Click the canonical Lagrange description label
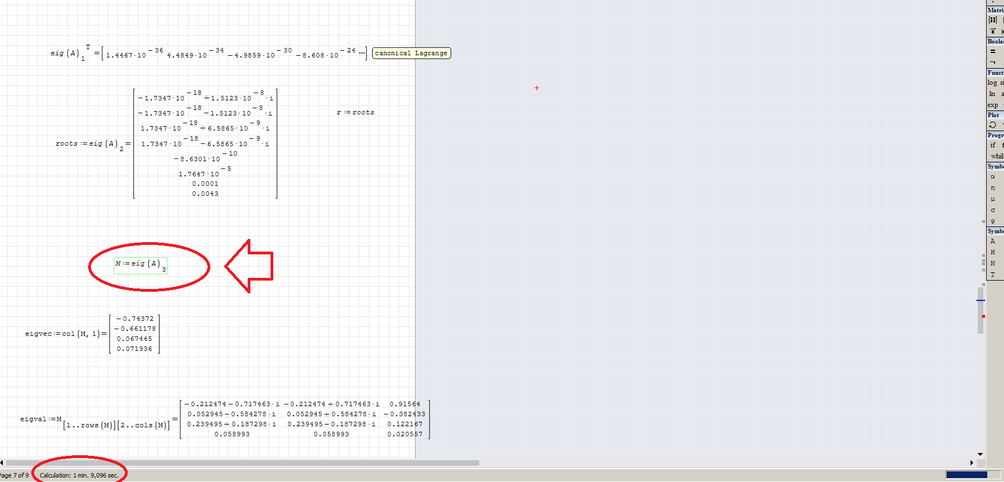Screen dimensions: 1004x482 411,54
